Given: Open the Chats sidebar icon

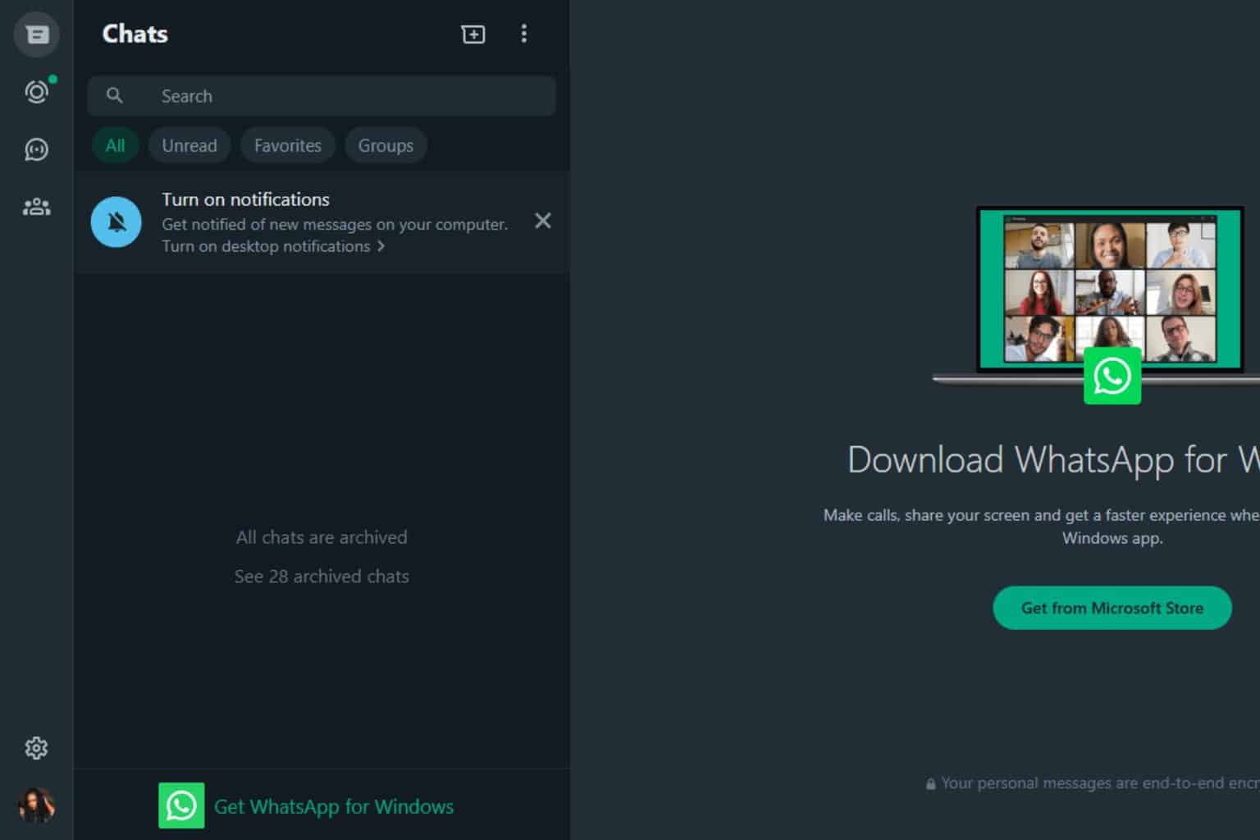Looking at the screenshot, I should click(x=36, y=34).
